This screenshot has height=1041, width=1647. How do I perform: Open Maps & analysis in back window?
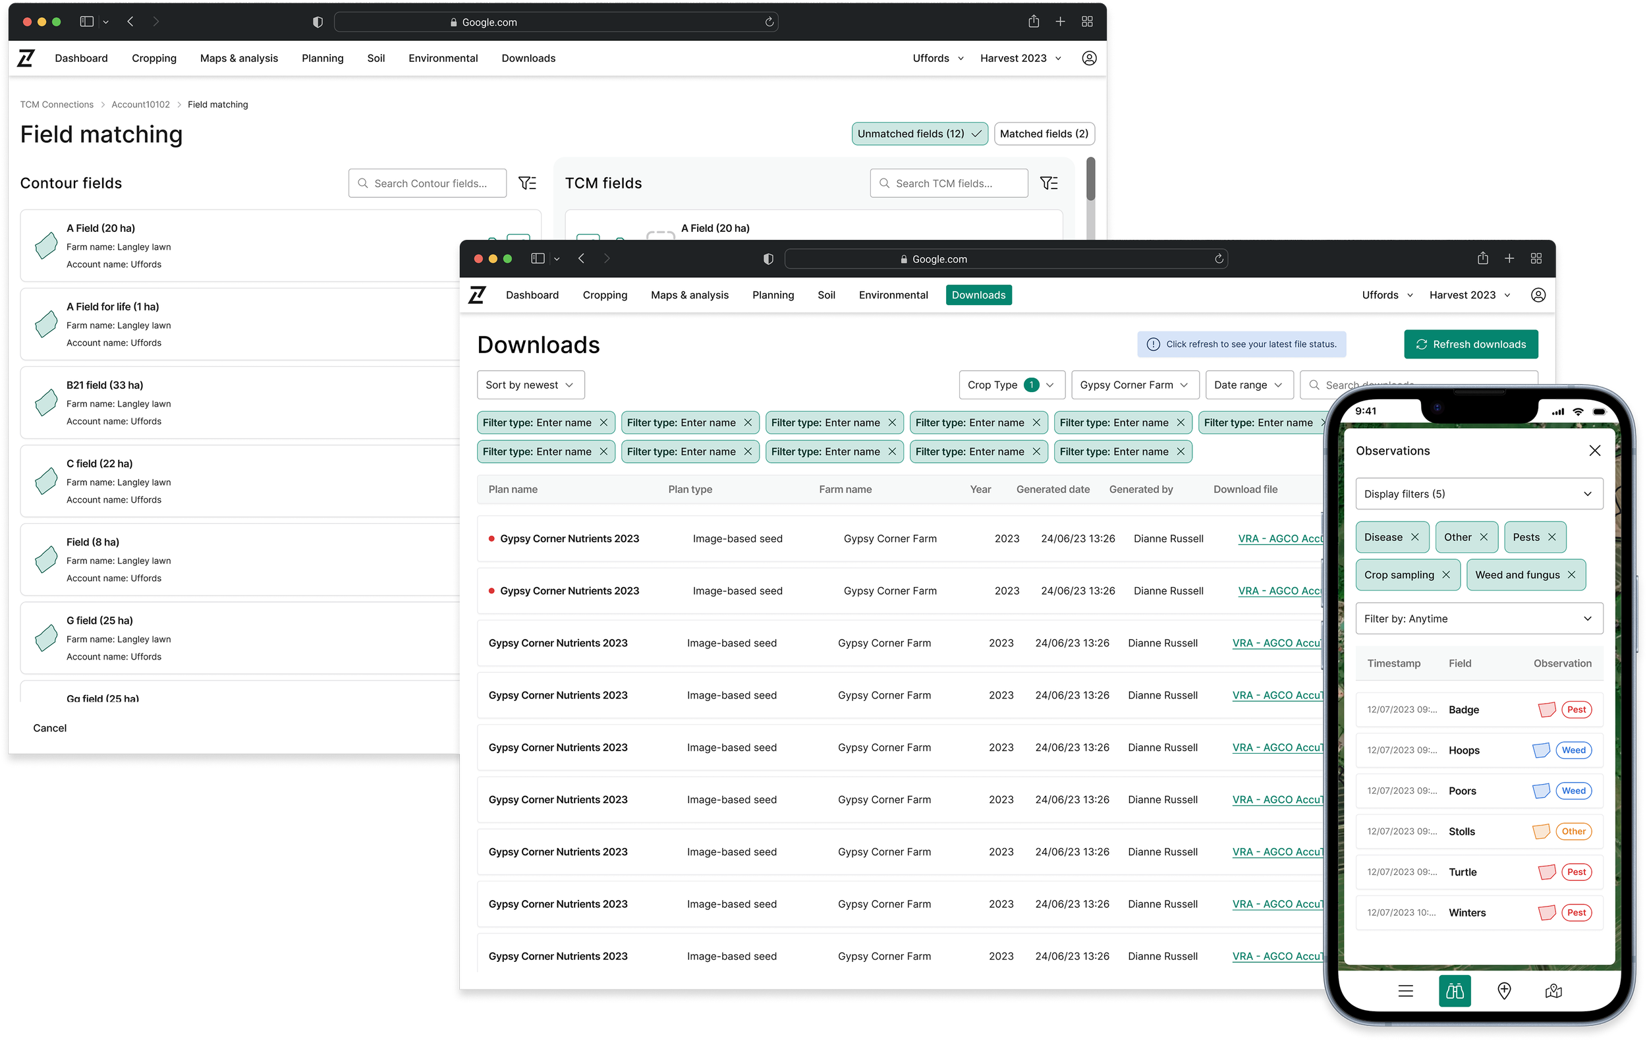coord(238,58)
